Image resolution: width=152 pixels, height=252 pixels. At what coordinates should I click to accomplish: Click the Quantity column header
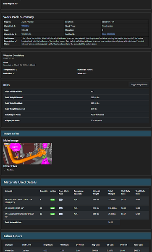[x=44, y=191]
